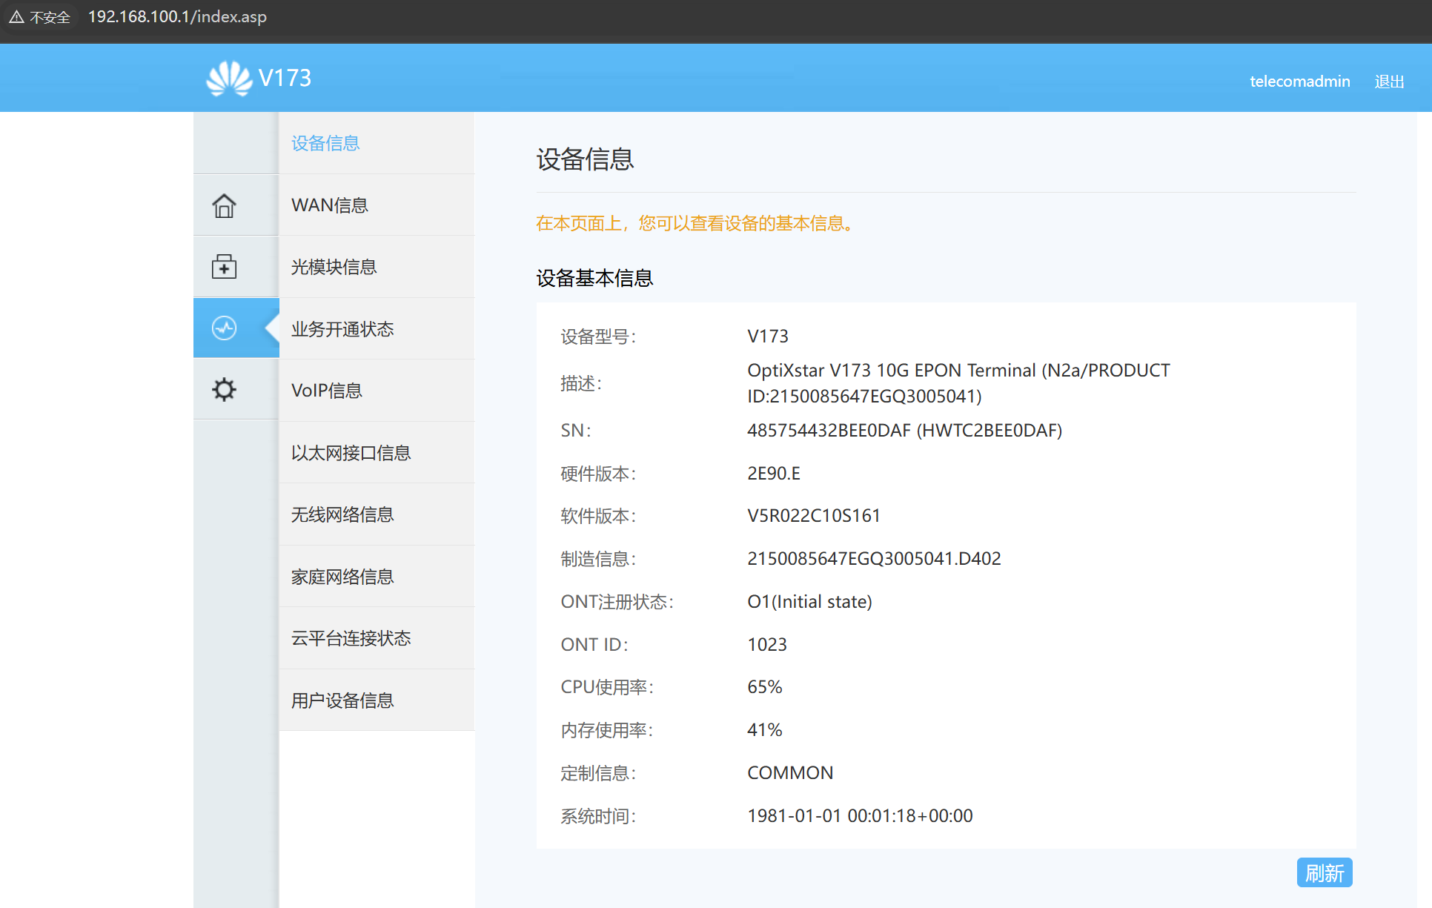The height and width of the screenshot is (908, 1432).
Task: Open 云平台连接状态 page
Action: pos(351,638)
